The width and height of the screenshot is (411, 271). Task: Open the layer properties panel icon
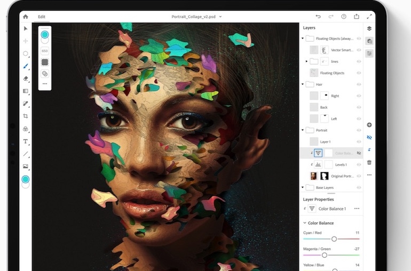coord(369,53)
